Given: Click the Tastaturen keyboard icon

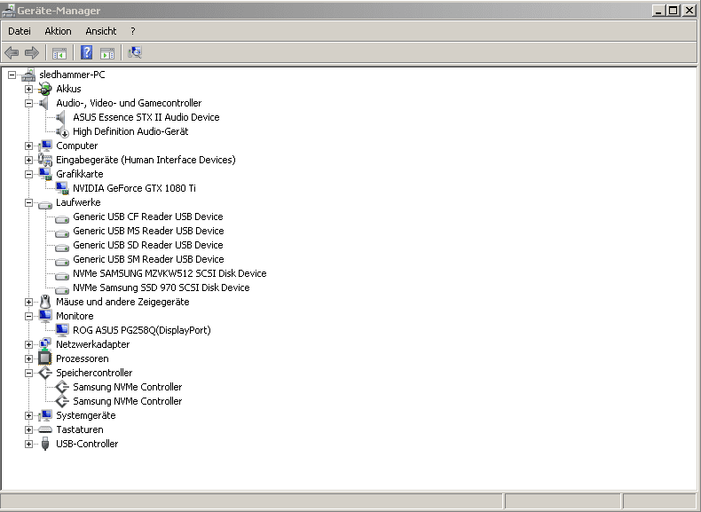Looking at the screenshot, I should [x=45, y=429].
